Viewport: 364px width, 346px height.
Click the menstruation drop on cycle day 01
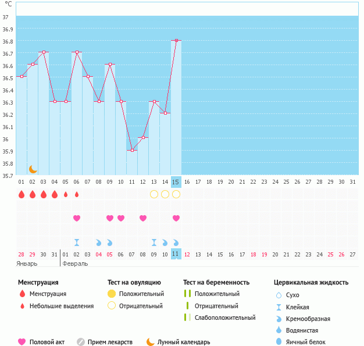point(22,194)
